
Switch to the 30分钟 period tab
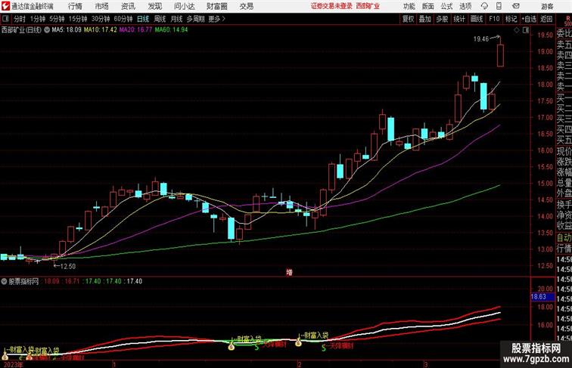[x=101, y=19]
